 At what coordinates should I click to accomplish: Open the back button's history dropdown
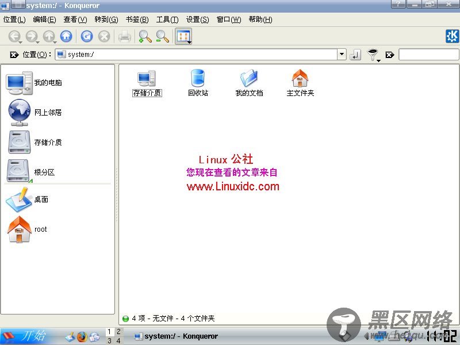point(20,43)
